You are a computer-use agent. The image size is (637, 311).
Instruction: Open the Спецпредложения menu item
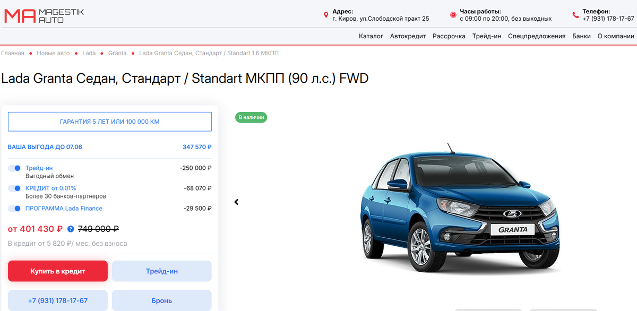coord(537,36)
